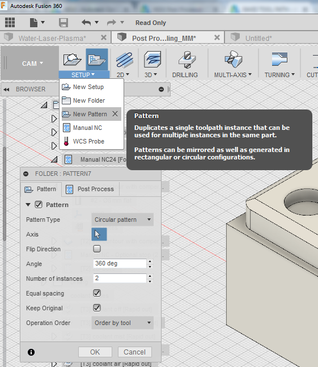
Task: Click the Cancel button
Action: (135, 352)
